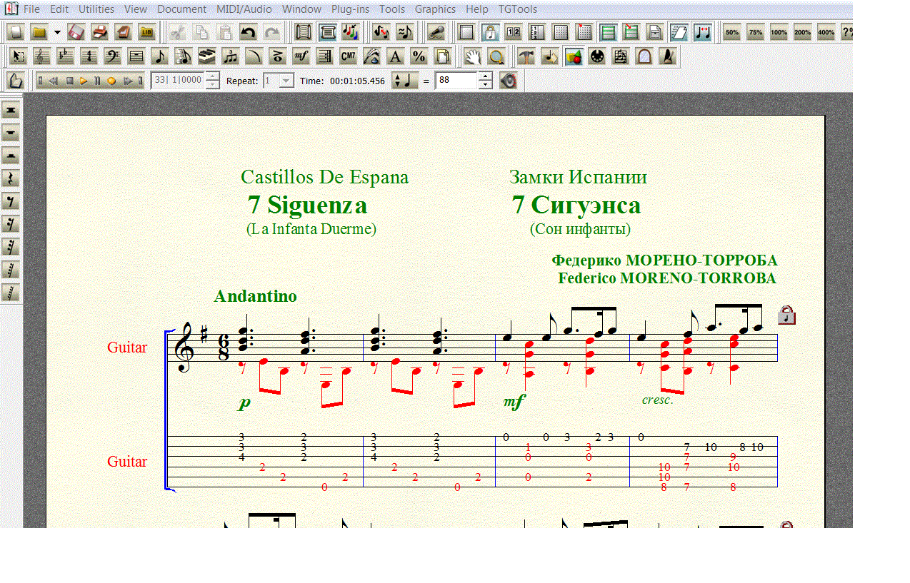Select the Lyrics tool quill icon
The width and height of the screenshot is (910, 583).
tap(372, 56)
